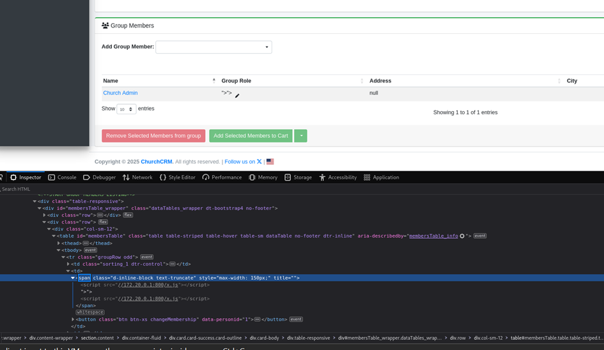This screenshot has height=350, width=604.
Task: Open the Church Admin member link
Action: (x=120, y=93)
